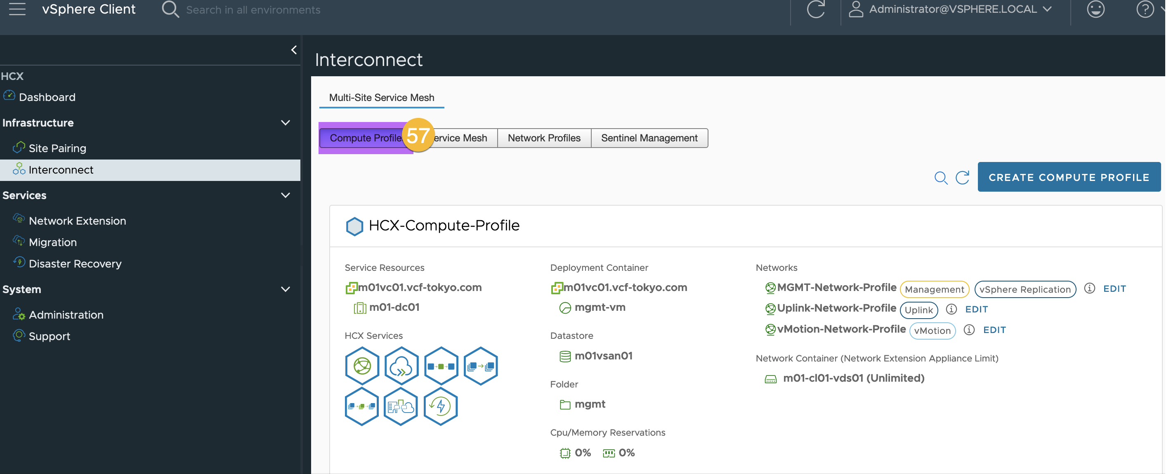Click the compute profile search magnifier icon

[940, 178]
